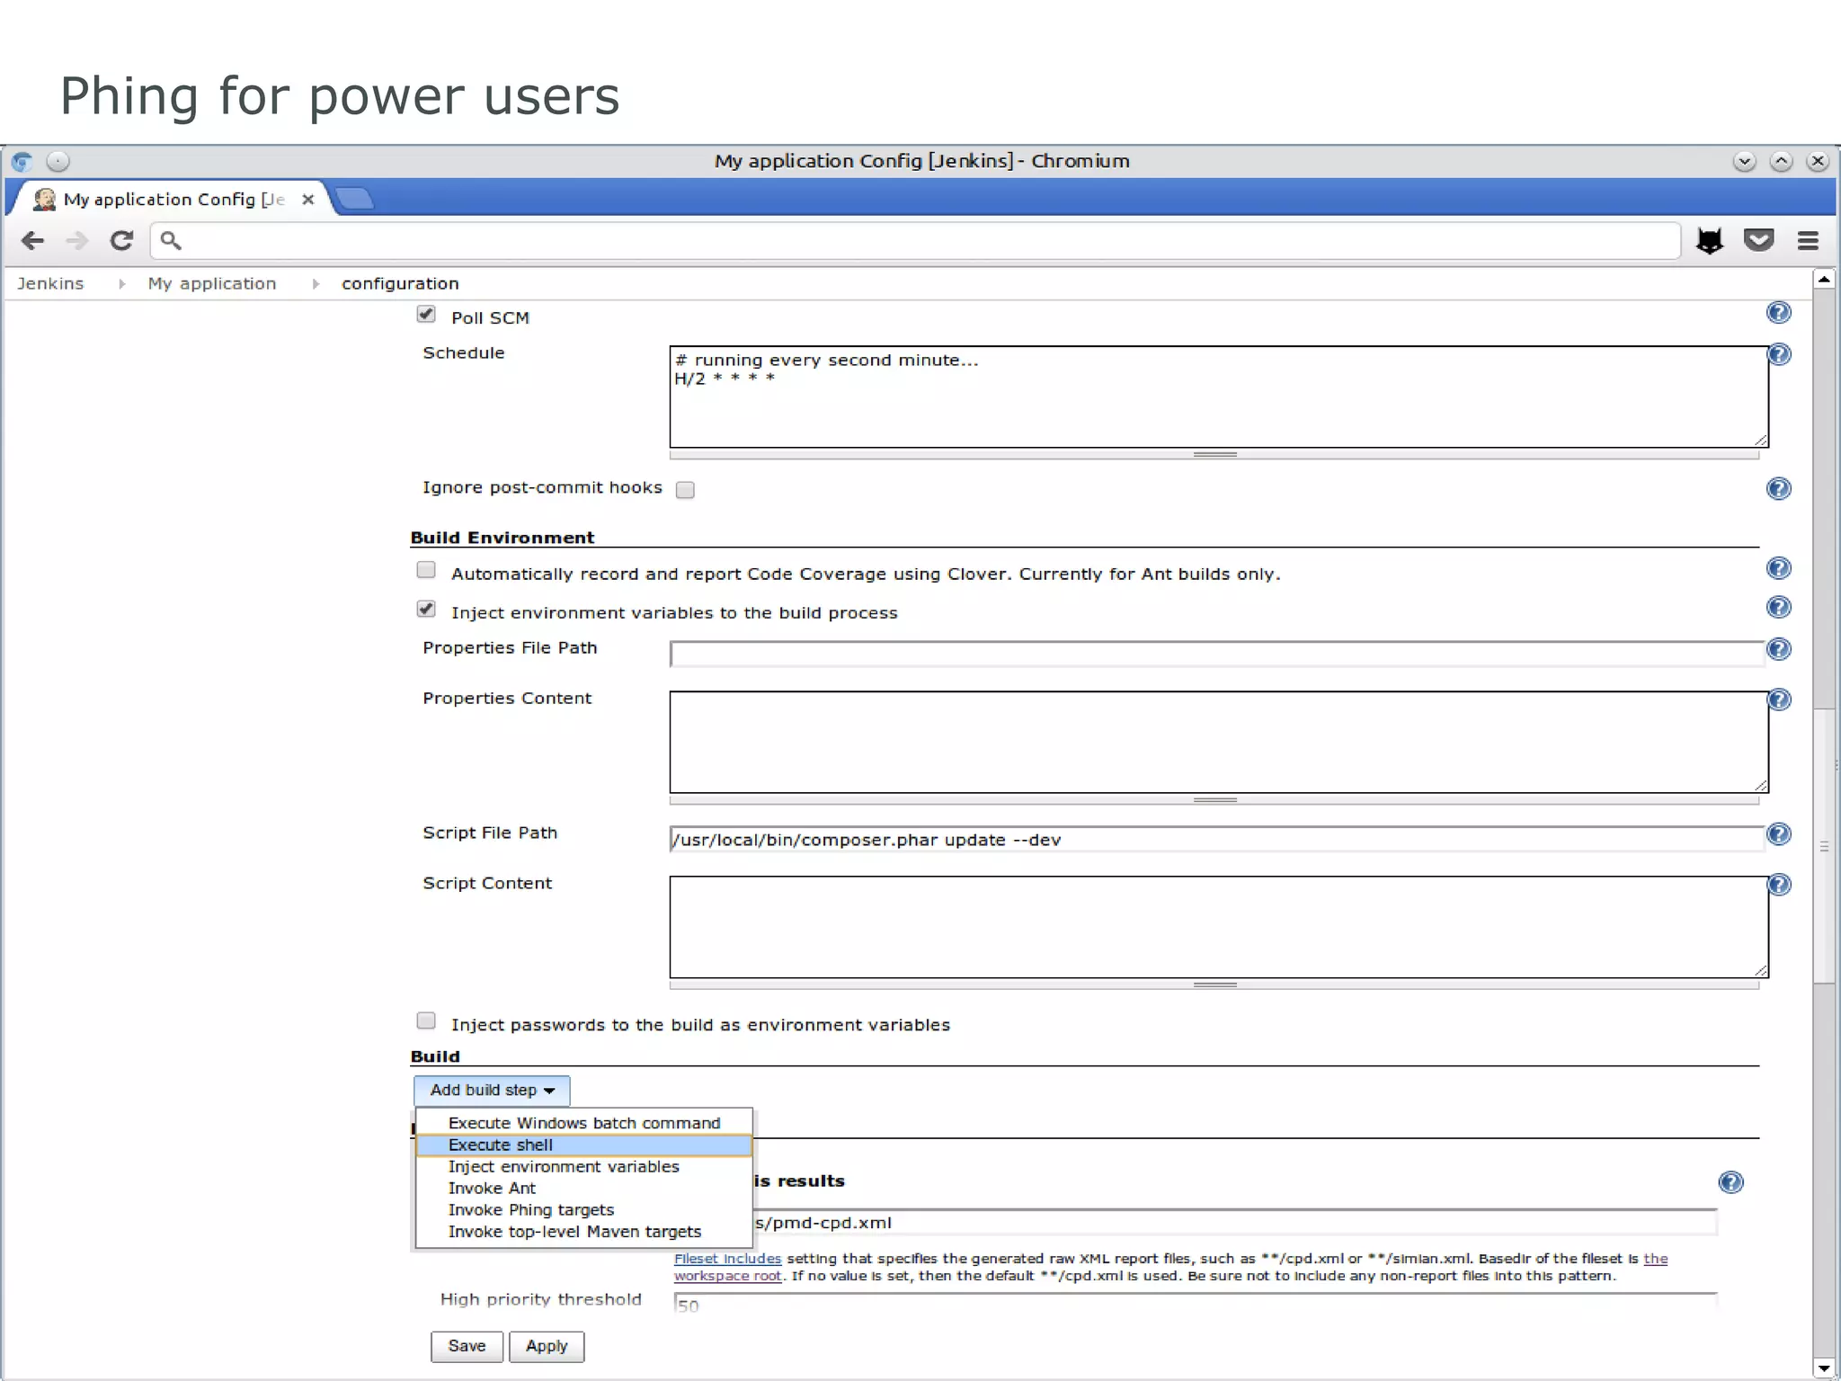Grab the Properties Content resize handle bar

[x=1214, y=800]
